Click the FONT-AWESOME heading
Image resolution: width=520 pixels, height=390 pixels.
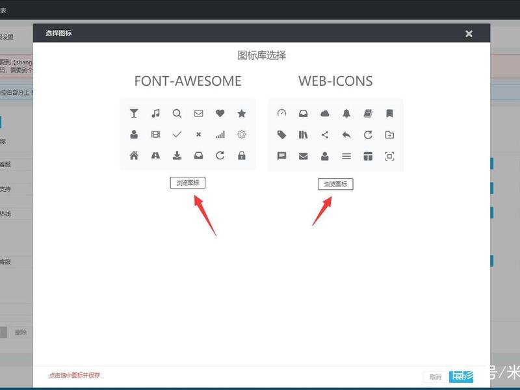click(188, 81)
